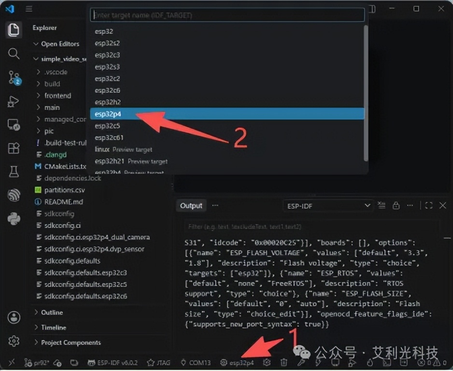The width and height of the screenshot is (453, 371).
Task: Select the linux Preview target entry
Action: pyautogui.click(x=227, y=149)
